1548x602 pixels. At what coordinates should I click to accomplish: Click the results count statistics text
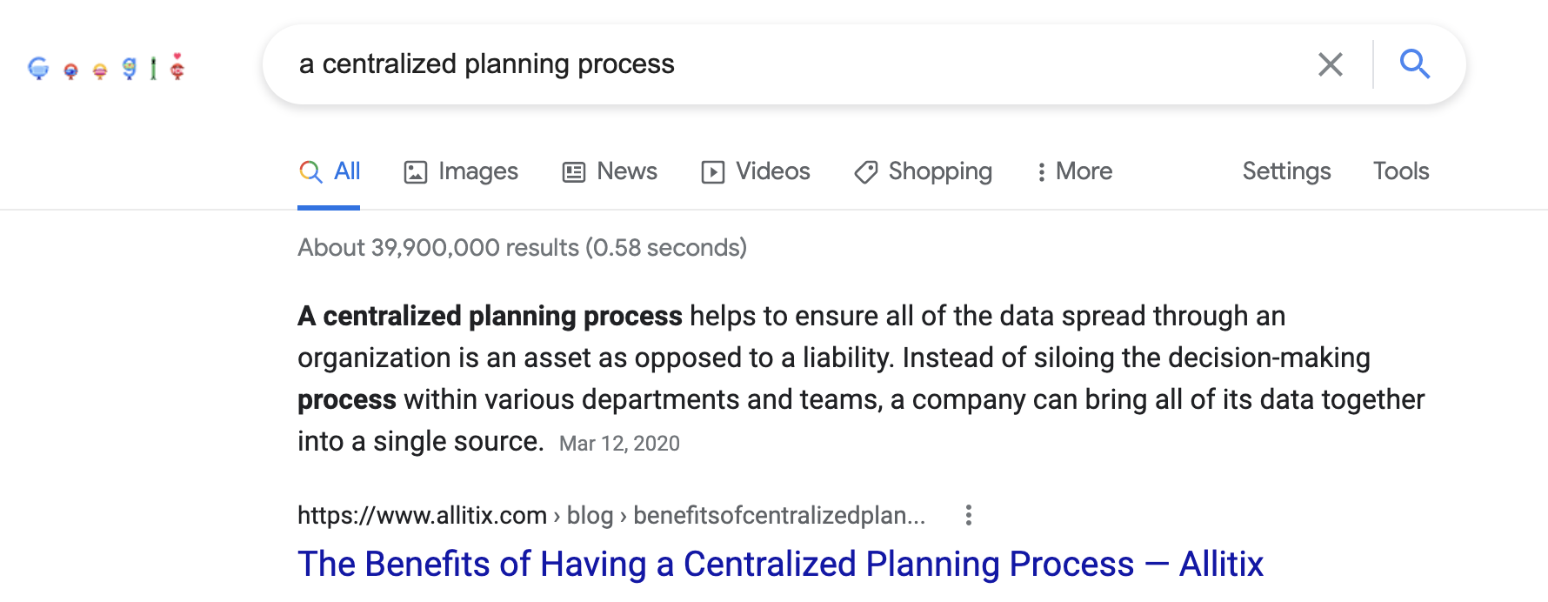click(522, 248)
